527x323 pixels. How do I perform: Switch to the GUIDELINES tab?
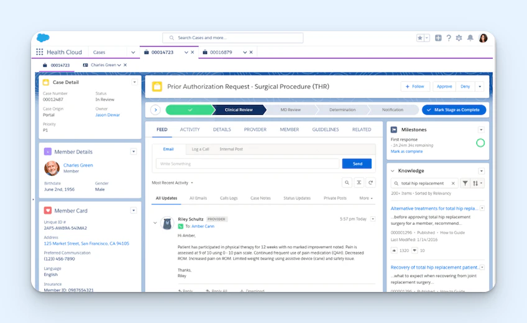(326, 130)
